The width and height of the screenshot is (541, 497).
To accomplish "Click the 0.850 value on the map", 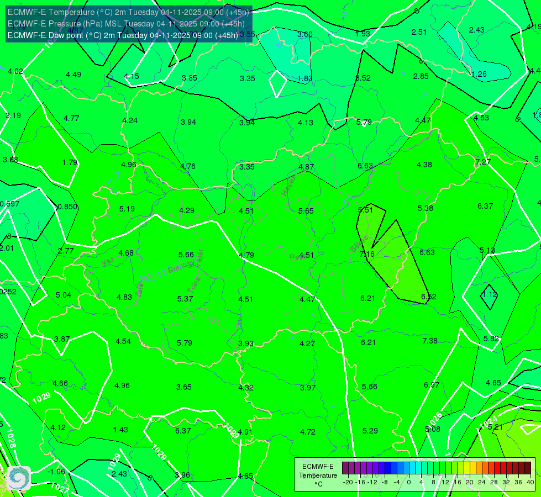I will pos(67,207).
